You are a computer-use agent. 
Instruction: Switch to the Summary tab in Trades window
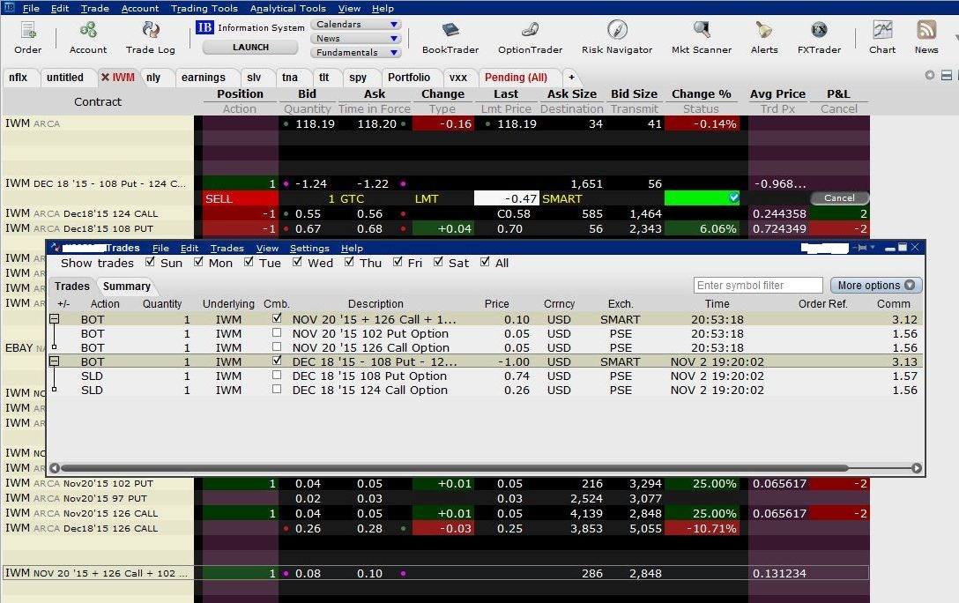[127, 287]
